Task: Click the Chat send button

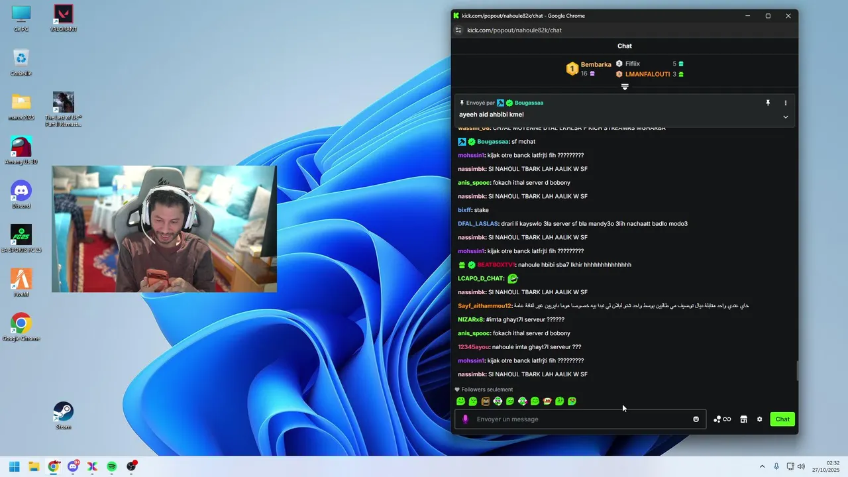Action: [782, 419]
